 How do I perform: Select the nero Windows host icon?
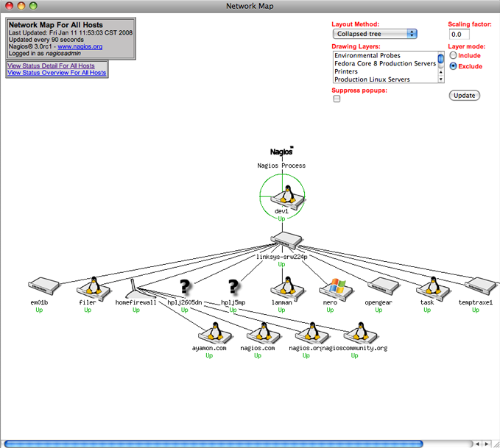336,288
